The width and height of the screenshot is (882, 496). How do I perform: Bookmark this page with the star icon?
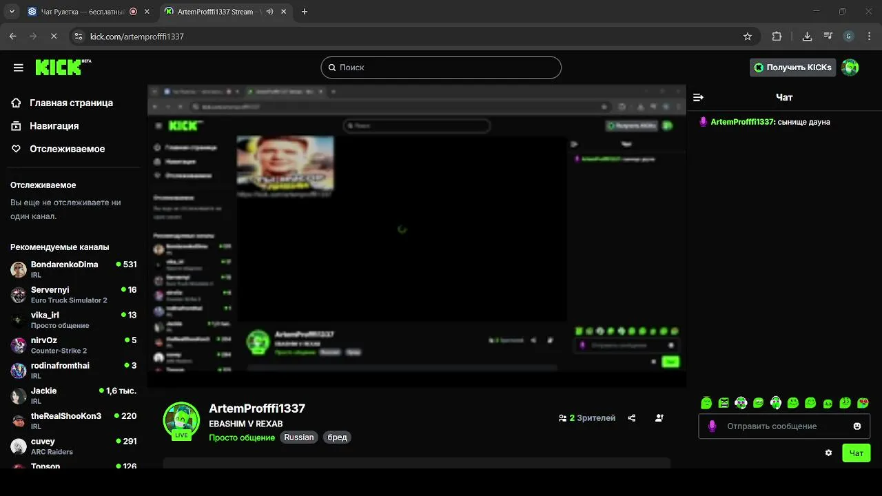click(748, 37)
